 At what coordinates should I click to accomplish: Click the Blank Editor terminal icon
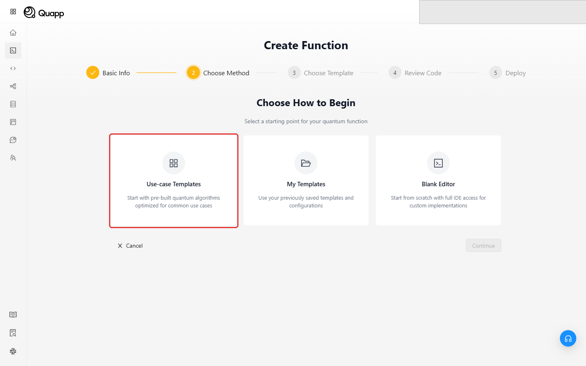[438, 163]
